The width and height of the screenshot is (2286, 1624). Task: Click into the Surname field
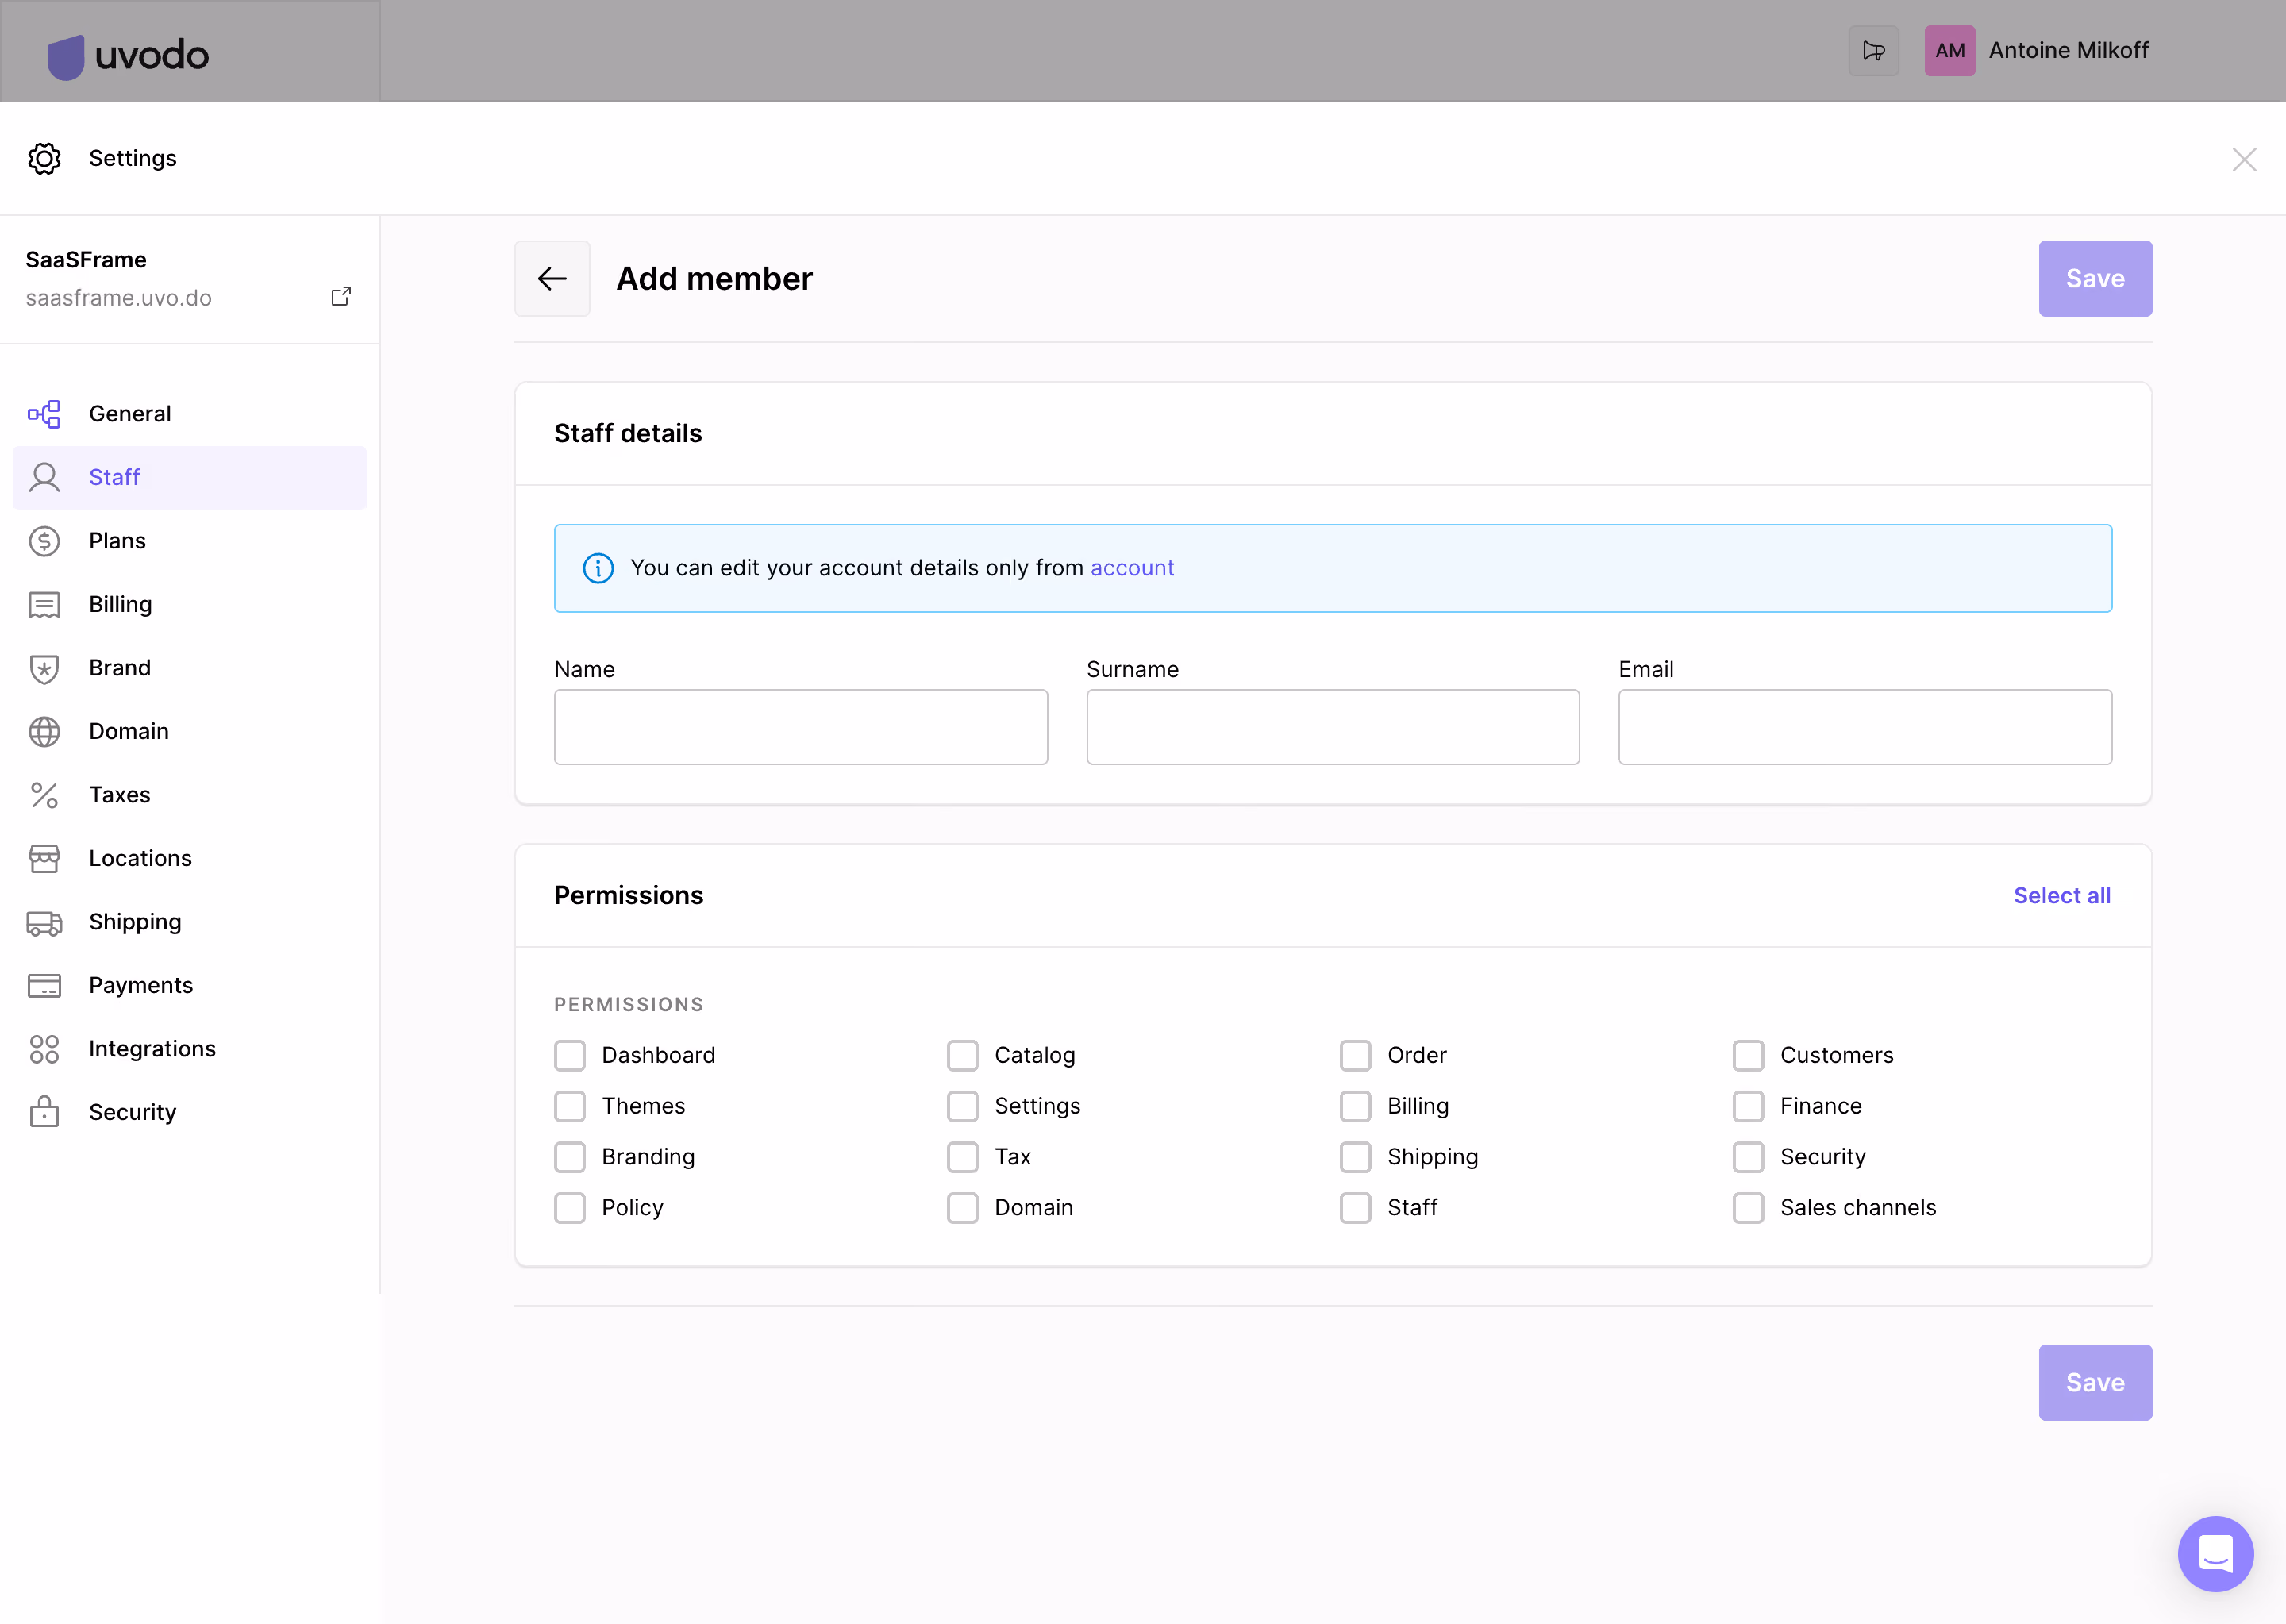(1333, 727)
